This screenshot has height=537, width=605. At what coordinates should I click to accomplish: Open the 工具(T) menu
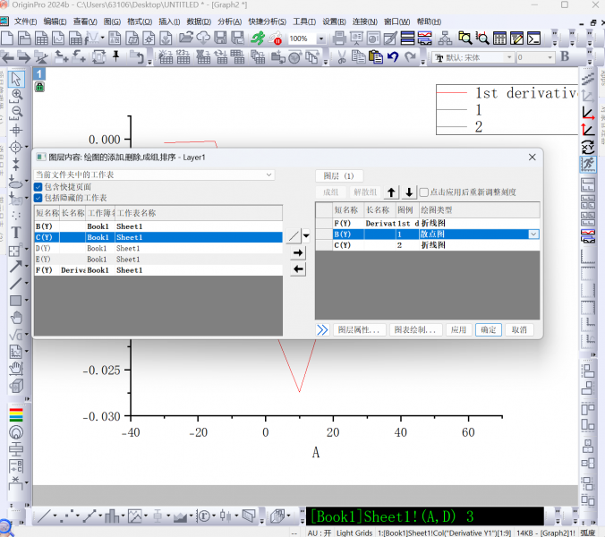pyautogui.click(x=304, y=21)
